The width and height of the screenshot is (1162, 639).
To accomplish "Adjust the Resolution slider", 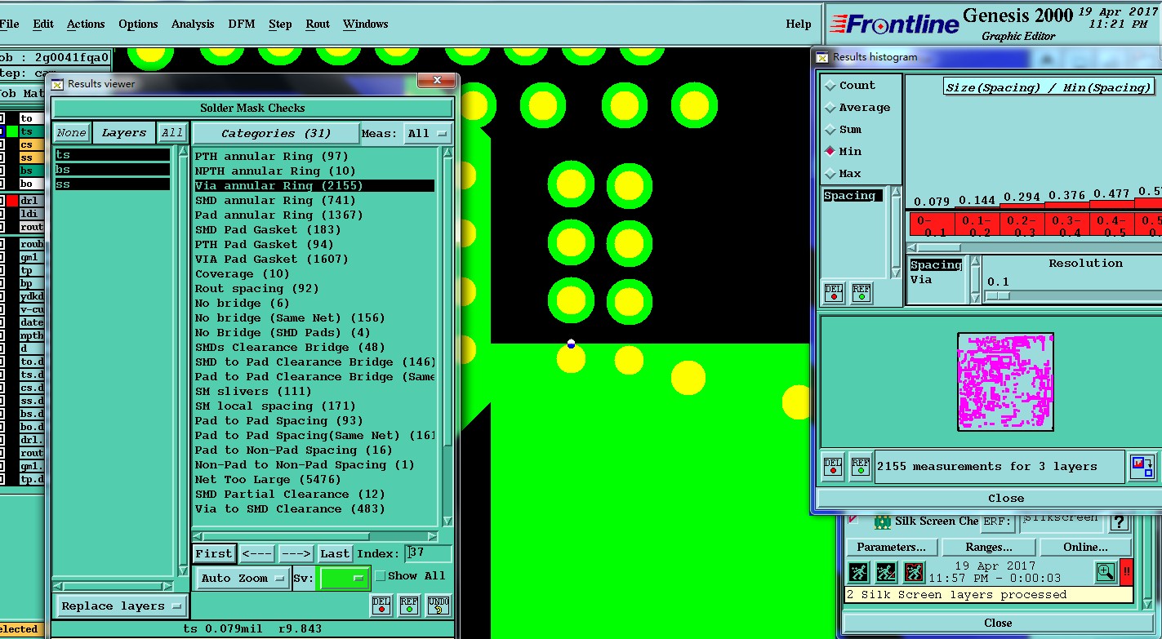I will pyautogui.click(x=998, y=296).
